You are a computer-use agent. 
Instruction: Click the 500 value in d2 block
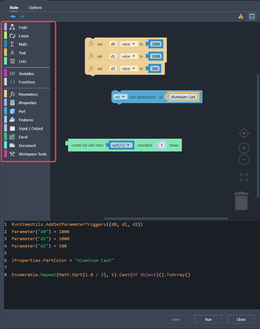155,69
